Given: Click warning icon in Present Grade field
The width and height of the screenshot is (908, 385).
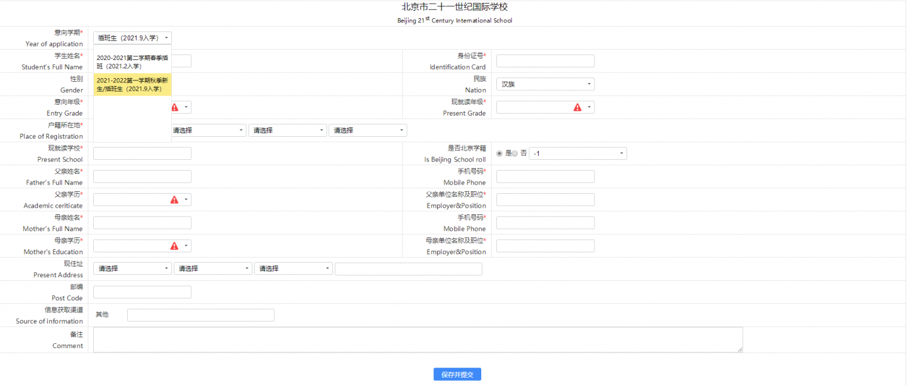Looking at the screenshot, I should pyautogui.click(x=577, y=107).
